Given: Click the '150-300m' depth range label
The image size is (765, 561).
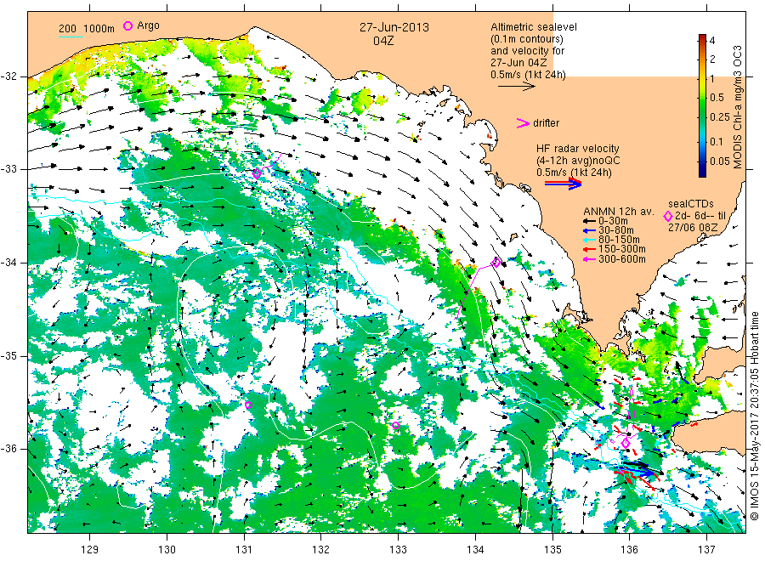Looking at the screenshot, I should pyautogui.click(x=622, y=249).
